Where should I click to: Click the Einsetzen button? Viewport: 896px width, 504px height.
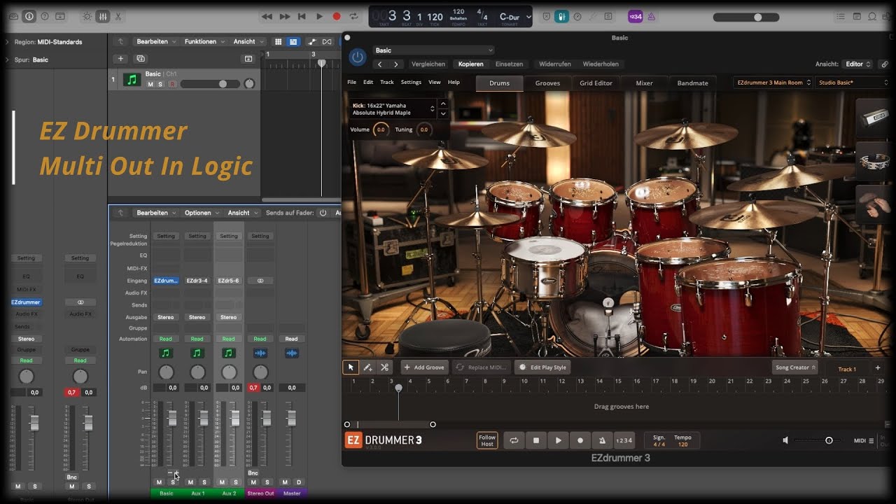[x=509, y=64]
